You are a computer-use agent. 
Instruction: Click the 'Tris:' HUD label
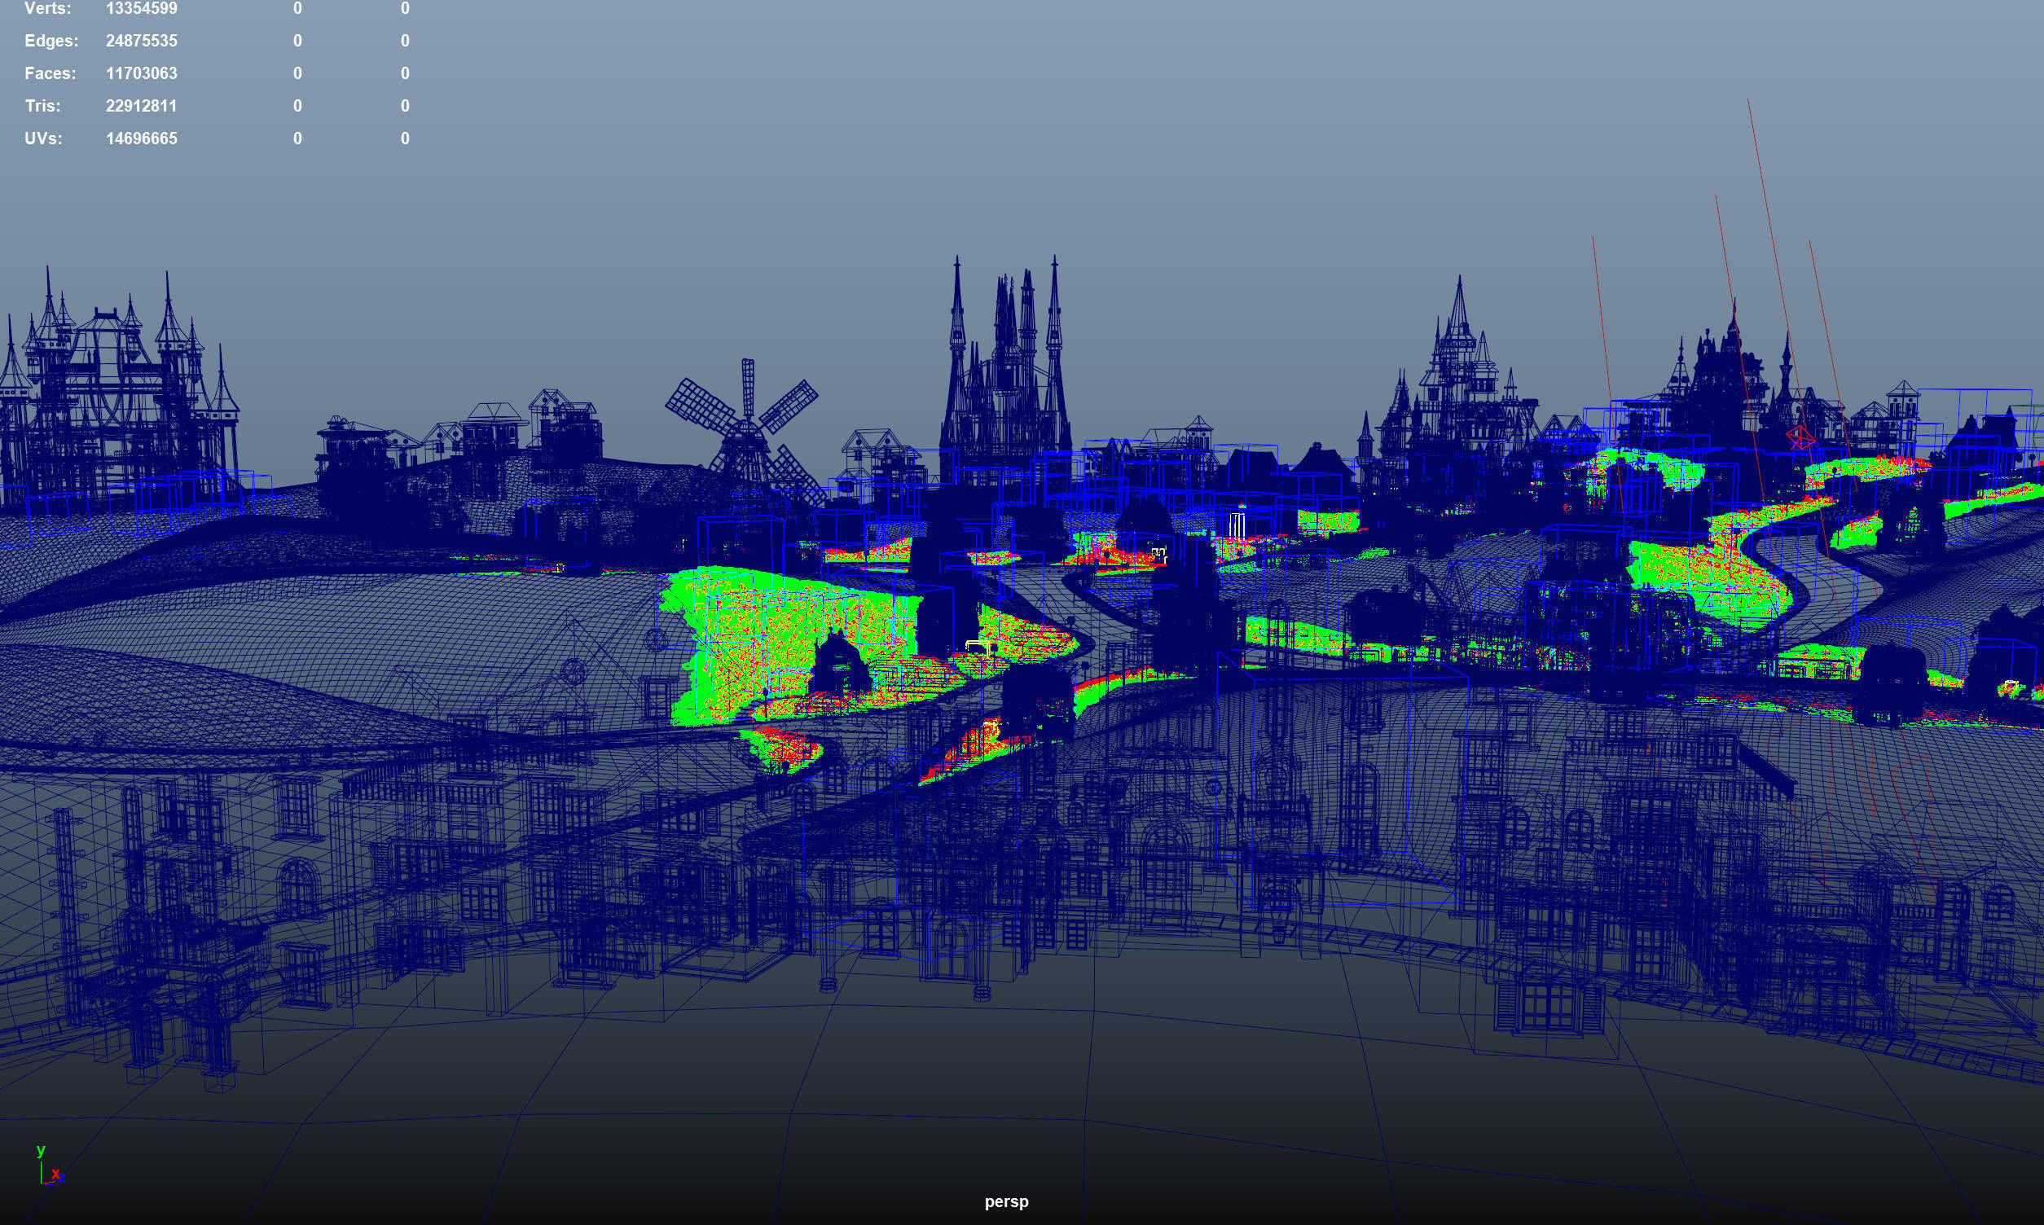(42, 106)
